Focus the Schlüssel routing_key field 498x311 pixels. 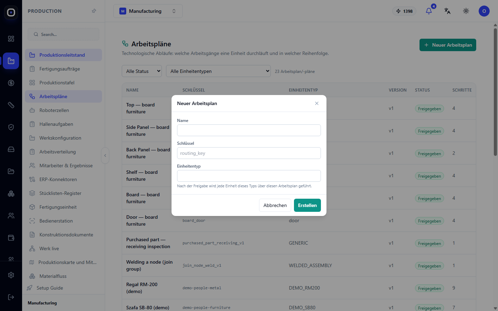249,153
